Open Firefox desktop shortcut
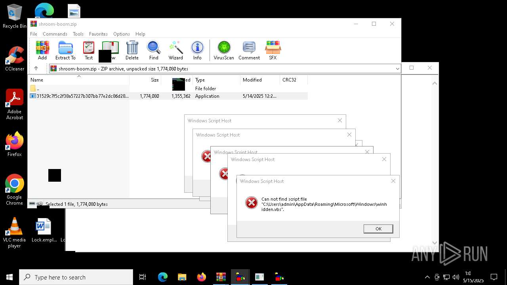Image resolution: width=507 pixels, height=285 pixels. [15, 144]
